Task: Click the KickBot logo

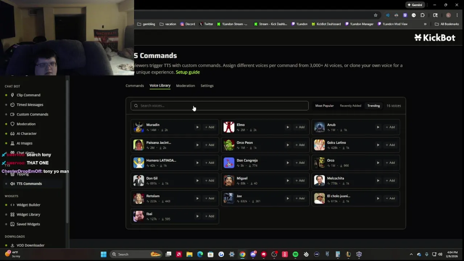Action: coord(435,37)
